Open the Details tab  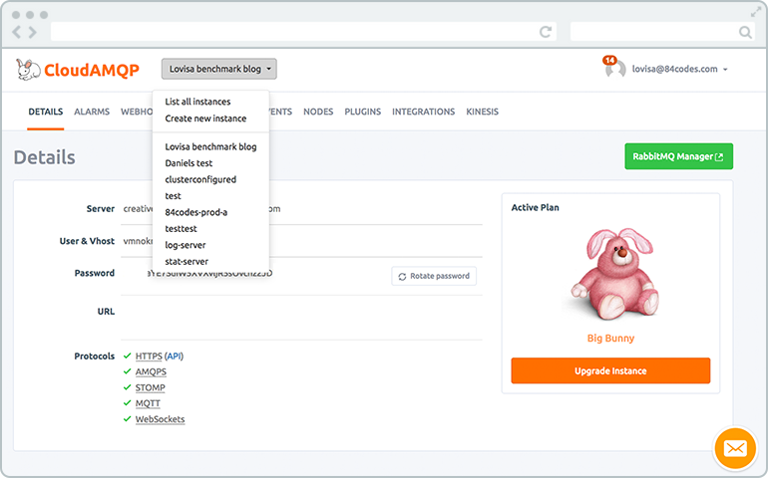pyautogui.click(x=46, y=112)
